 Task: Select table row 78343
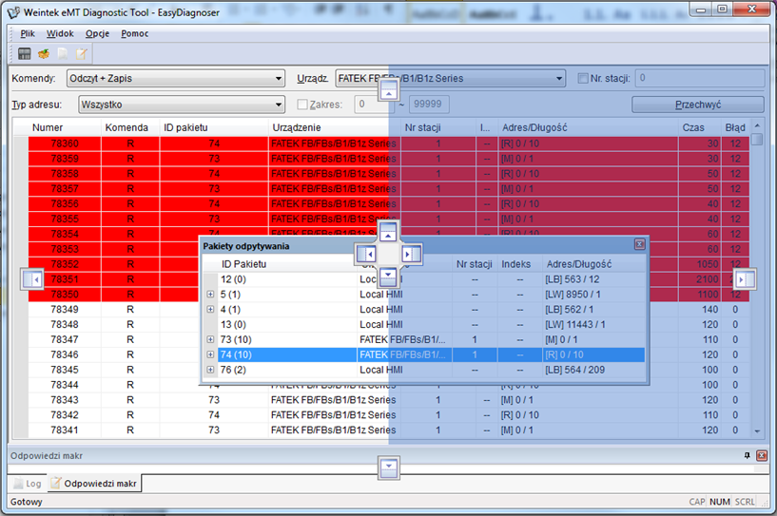click(388, 400)
